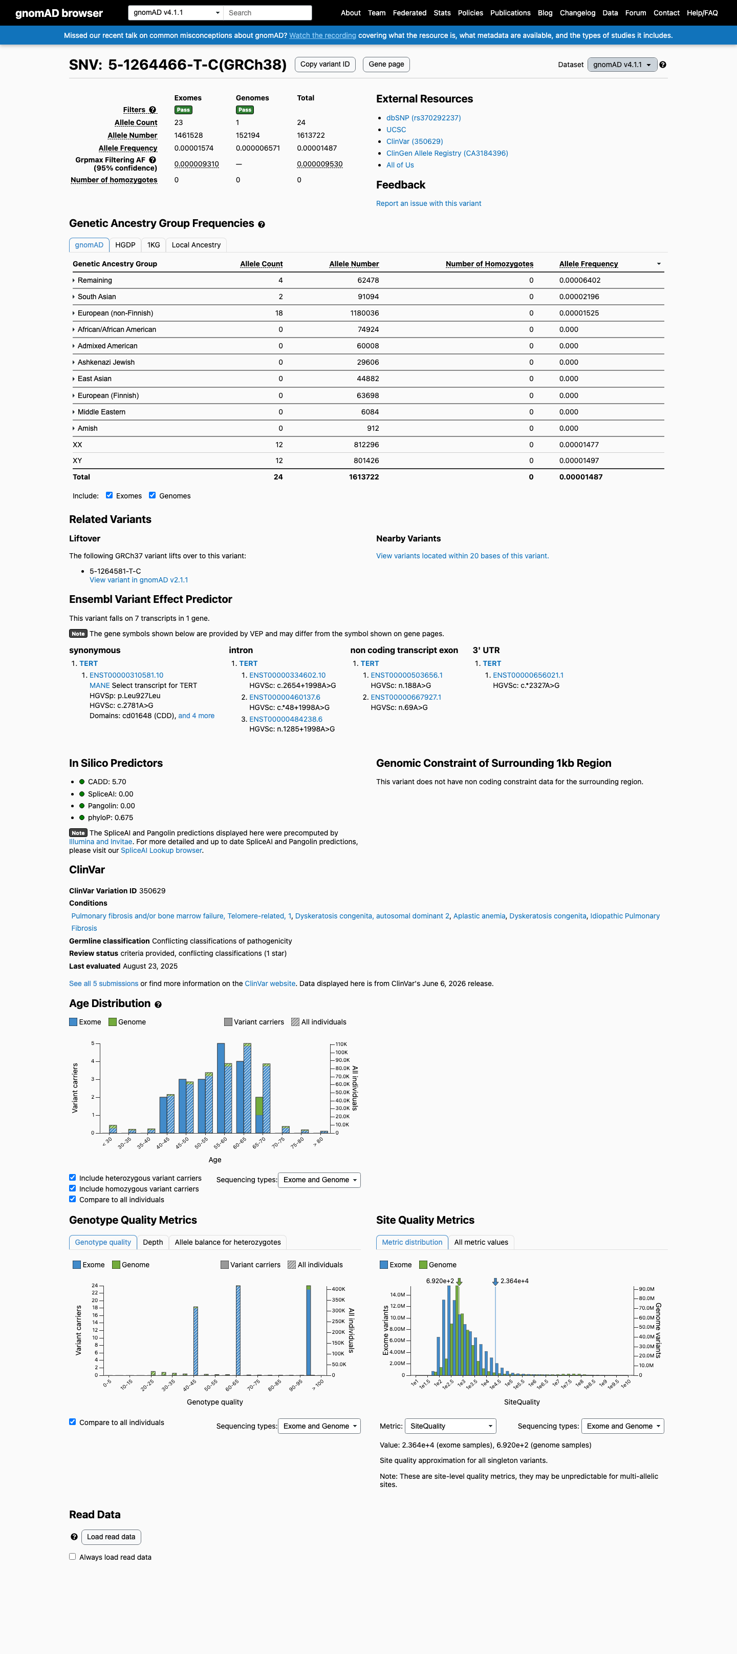
Task: Expand the Remaining ancestry group row
Action: point(92,281)
